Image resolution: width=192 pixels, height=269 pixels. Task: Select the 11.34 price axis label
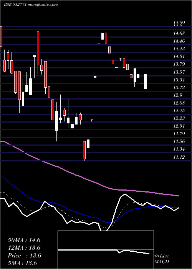tap(179, 149)
